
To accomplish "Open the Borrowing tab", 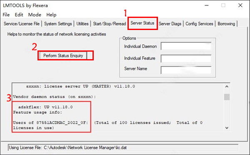I will (226, 24).
